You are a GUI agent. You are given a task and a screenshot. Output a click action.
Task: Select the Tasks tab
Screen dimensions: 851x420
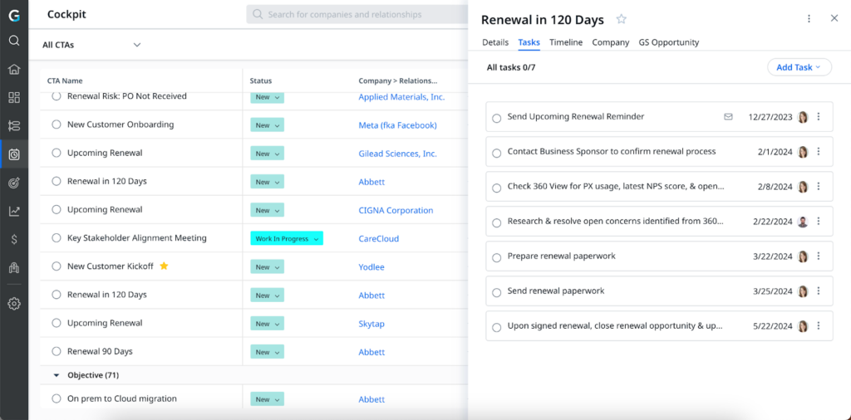pos(529,42)
